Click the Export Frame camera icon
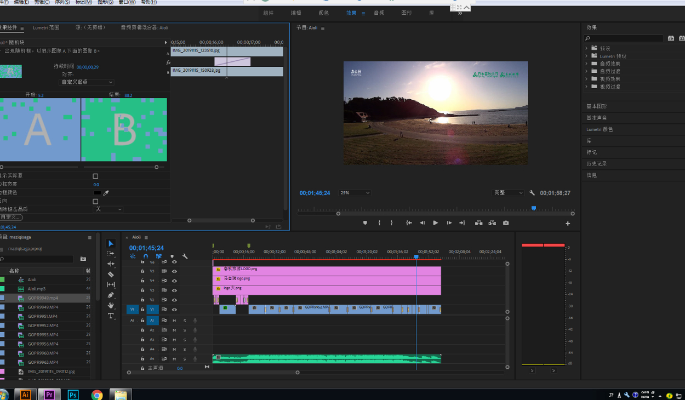The width and height of the screenshot is (685, 400). [505, 223]
